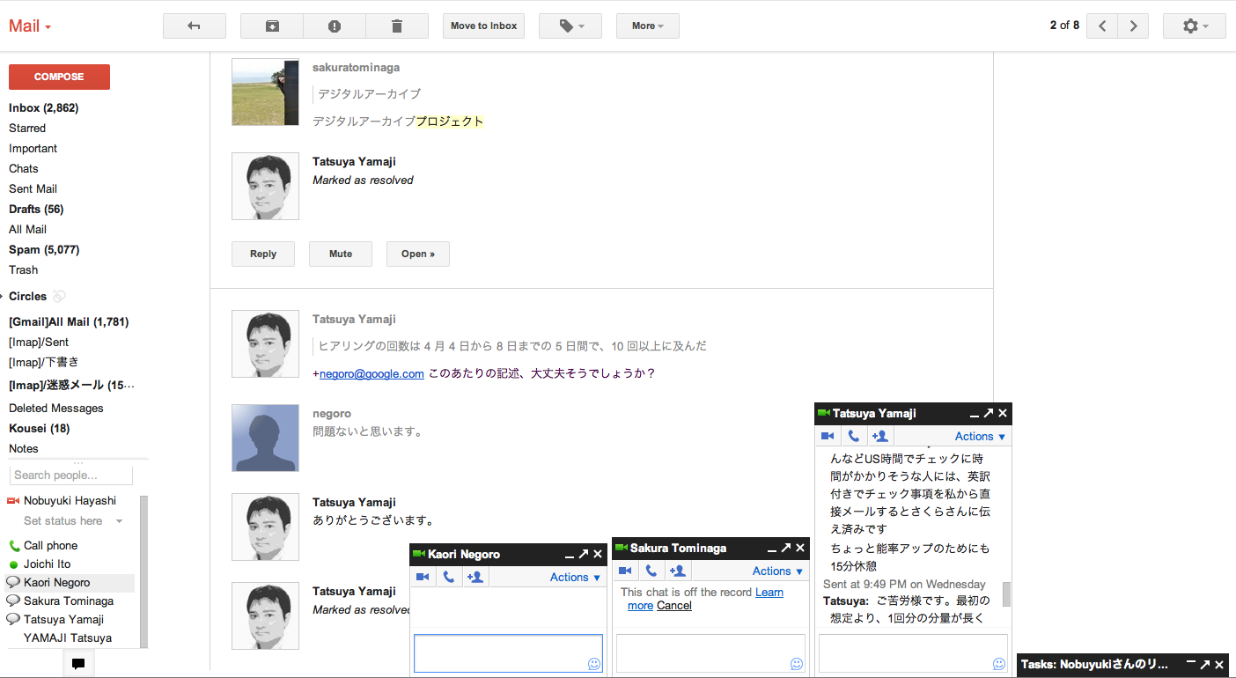Click Learn more about off the record

point(705,599)
